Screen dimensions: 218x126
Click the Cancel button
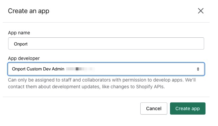[154, 108]
